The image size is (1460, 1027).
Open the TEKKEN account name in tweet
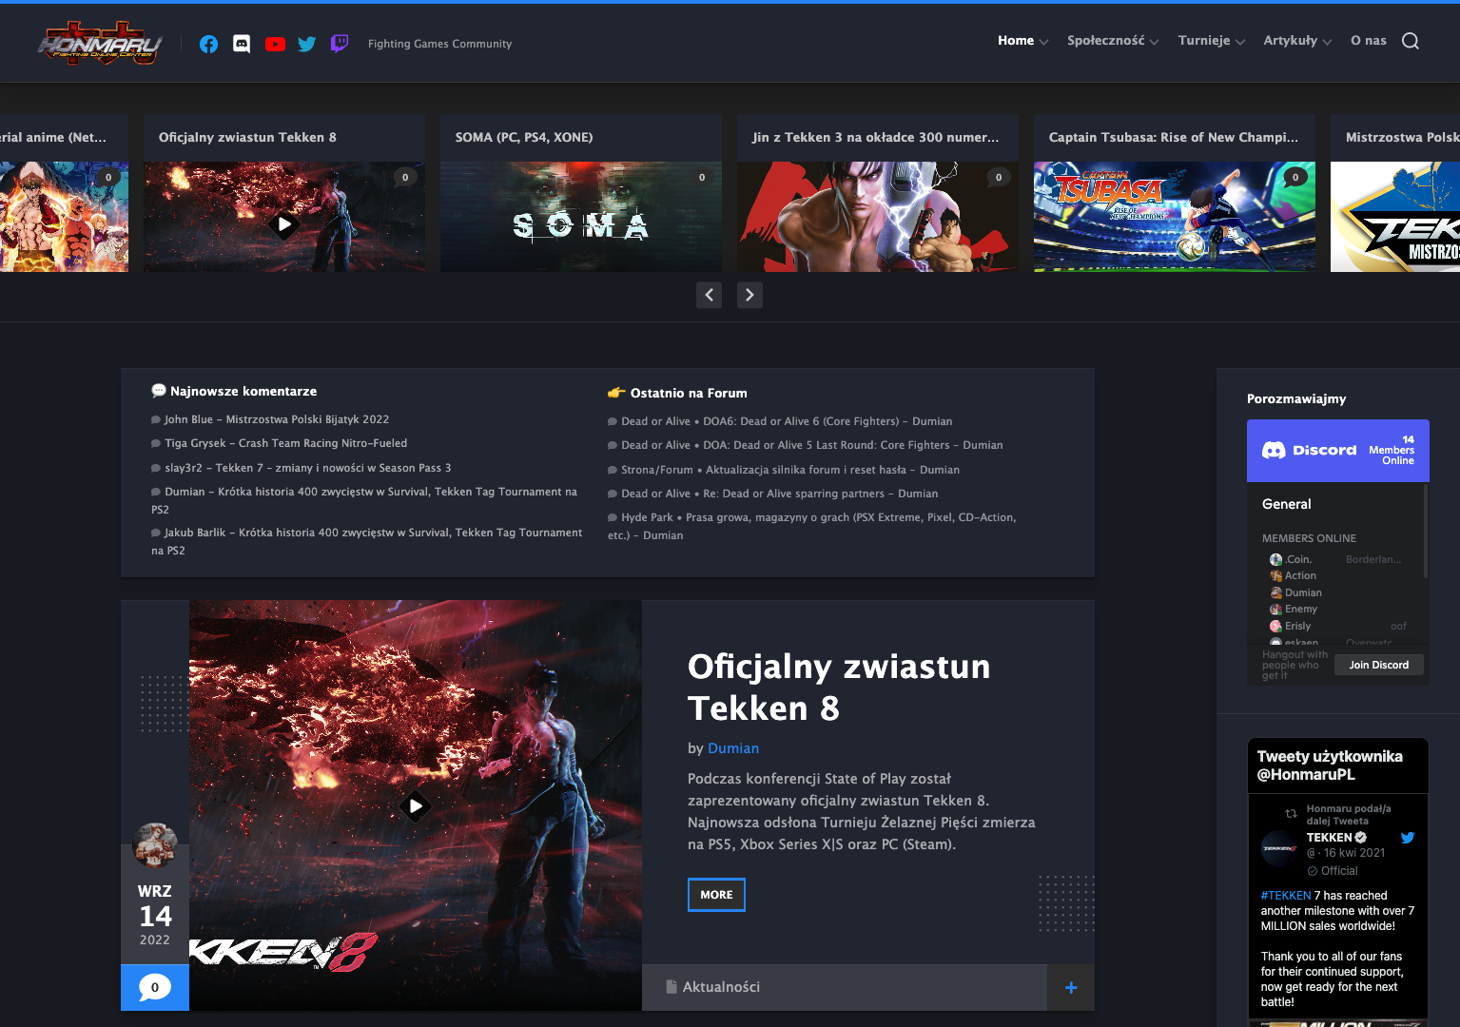coord(1330,838)
